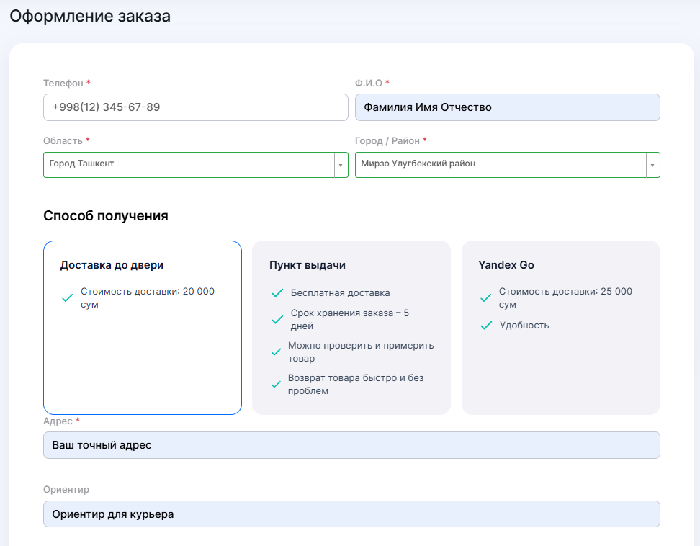Select the Доставка до двери delivery card
The image size is (700, 546).
point(143,328)
